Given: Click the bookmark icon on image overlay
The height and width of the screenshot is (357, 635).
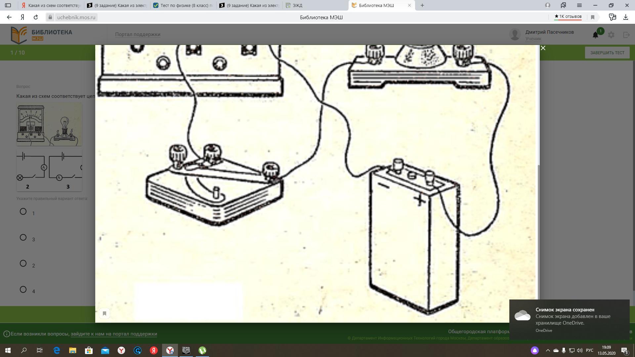Looking at the screenshot, I should point(105,313).
